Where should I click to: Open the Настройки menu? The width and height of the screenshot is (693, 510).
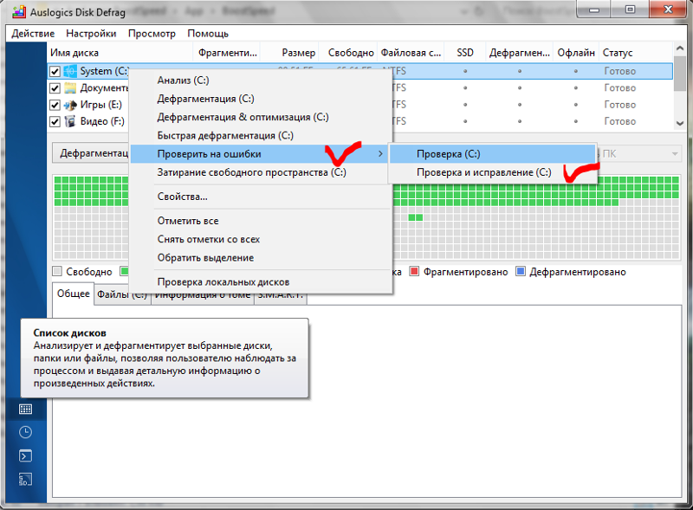(x=91, y=34)
